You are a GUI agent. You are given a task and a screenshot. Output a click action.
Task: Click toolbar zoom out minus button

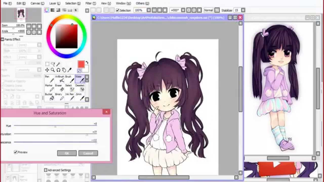(x=154, y=10)
